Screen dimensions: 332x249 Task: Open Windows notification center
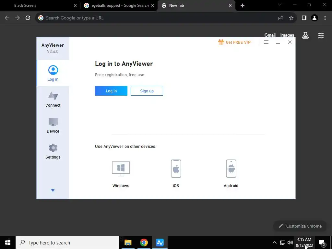[322, 243]
